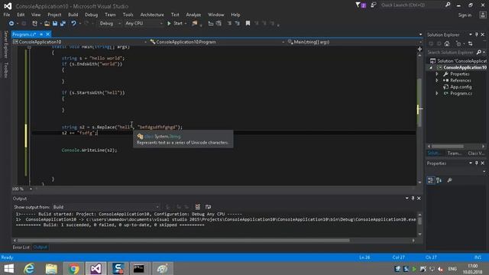Viewport: 489px width, 275px height.
Task: Click the Sign in link
Action: point(465,15)
